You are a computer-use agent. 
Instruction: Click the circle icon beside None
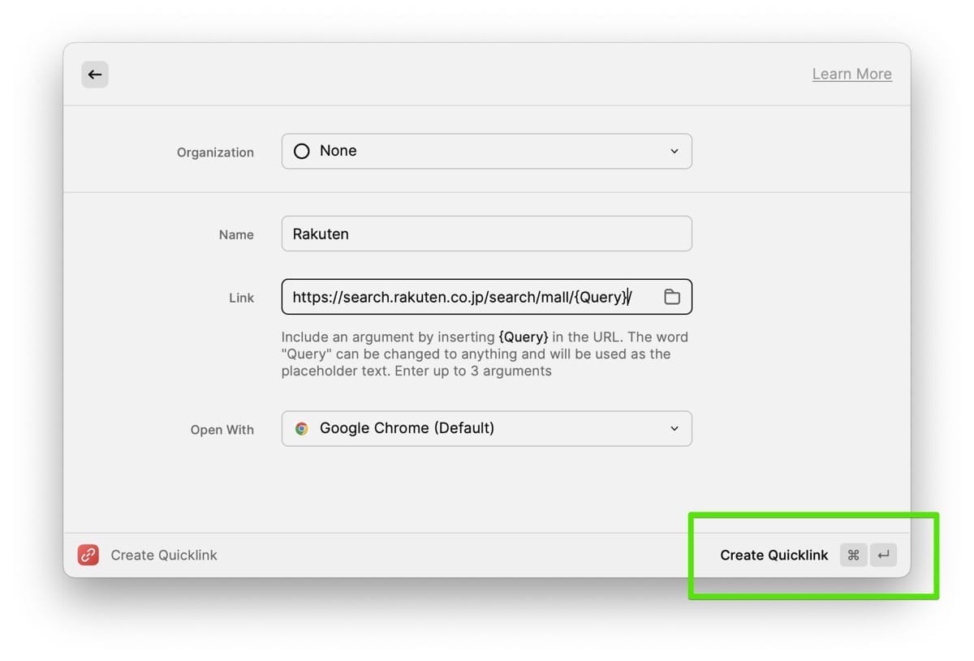[302, 151]
